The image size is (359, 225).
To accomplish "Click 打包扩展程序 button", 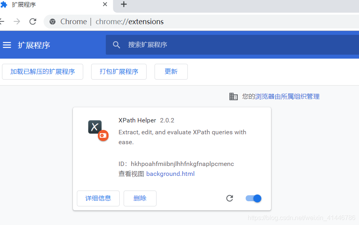I will (119, 72).
